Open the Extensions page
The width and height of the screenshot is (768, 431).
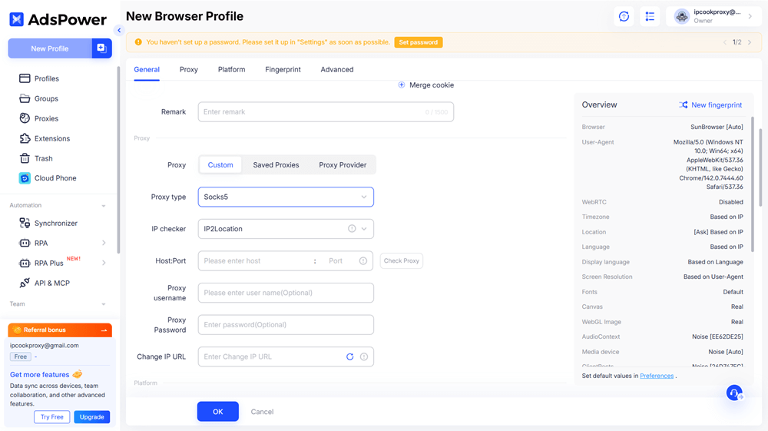coord(51,138)
